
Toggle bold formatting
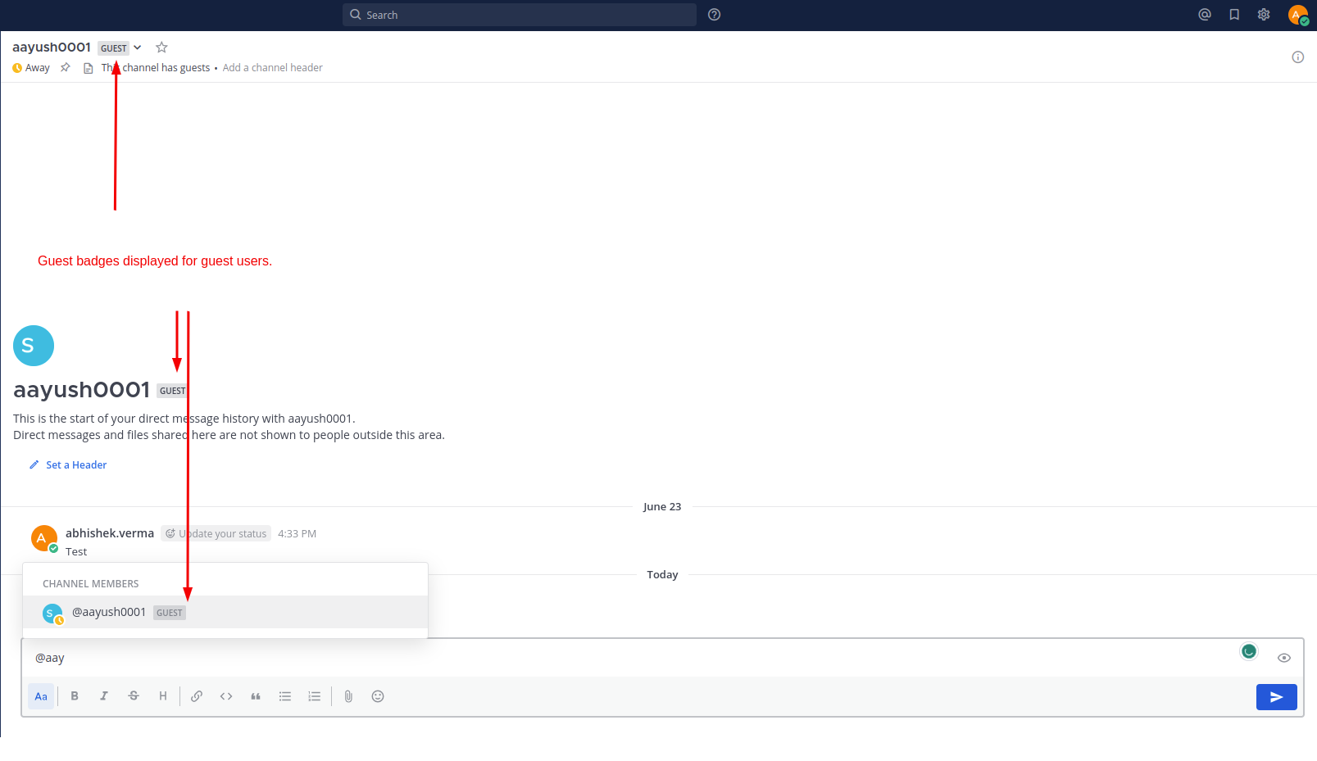coord(75,696)
